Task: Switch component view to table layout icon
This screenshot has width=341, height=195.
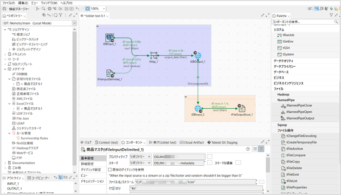Action: tap(255, 149)
